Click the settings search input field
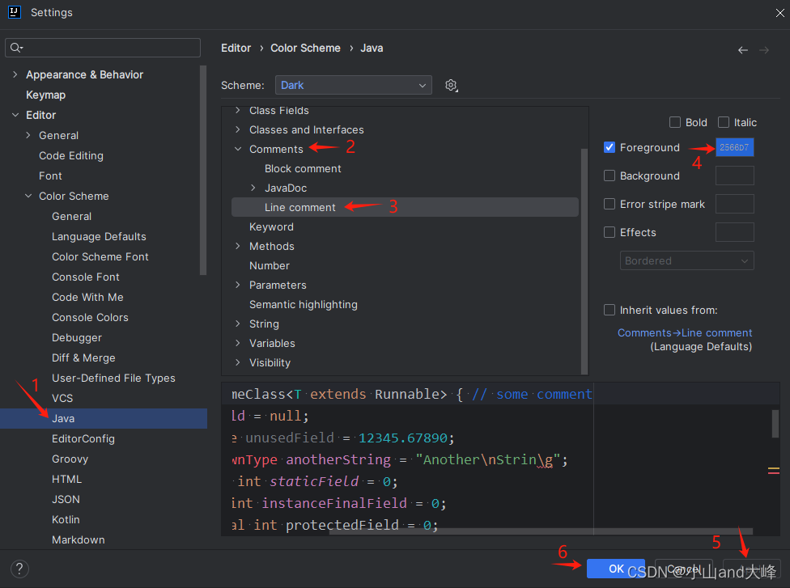Image resolution: width=790 pixels, height=588 pixels. tap(103, 48)
